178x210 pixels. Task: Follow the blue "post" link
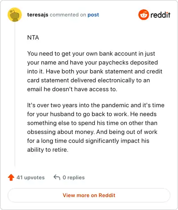coord(93,15)
